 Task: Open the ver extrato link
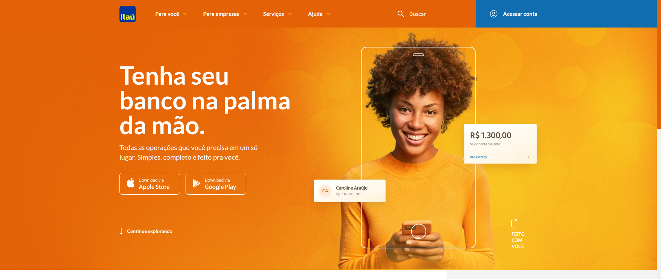(x=478, y=157)
